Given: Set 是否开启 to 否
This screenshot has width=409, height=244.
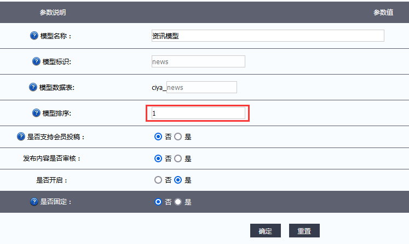Looking at the screenshot, I should point(158,180).
